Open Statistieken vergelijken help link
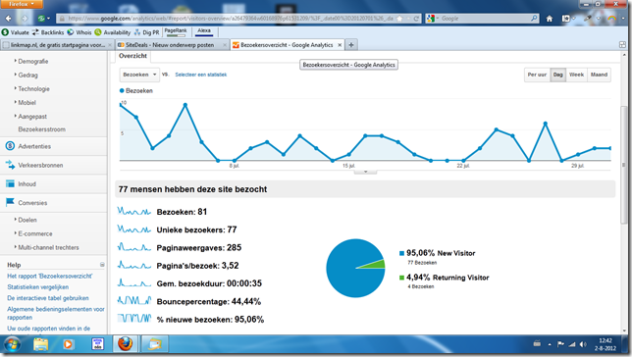632x357 pixels. pos(38,287)
